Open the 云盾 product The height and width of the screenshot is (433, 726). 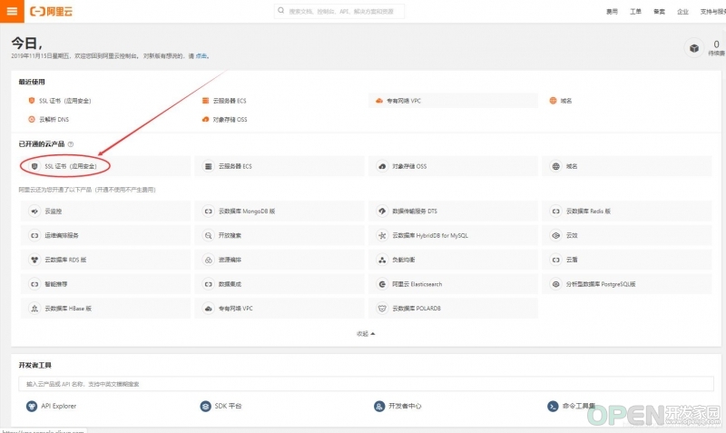(626, 260)
